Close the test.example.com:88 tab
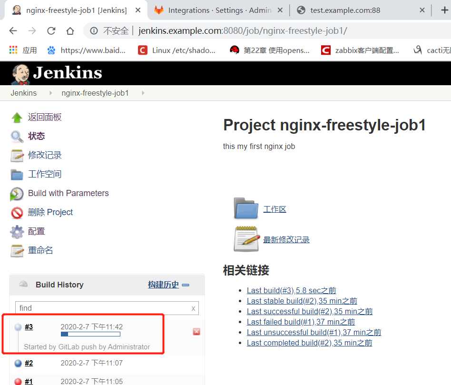Screen dimensions: 451x385 pos(422,10)
